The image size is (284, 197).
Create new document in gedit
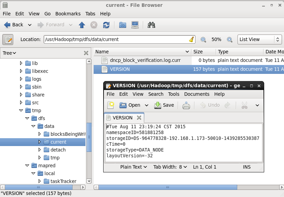[110, 105]
